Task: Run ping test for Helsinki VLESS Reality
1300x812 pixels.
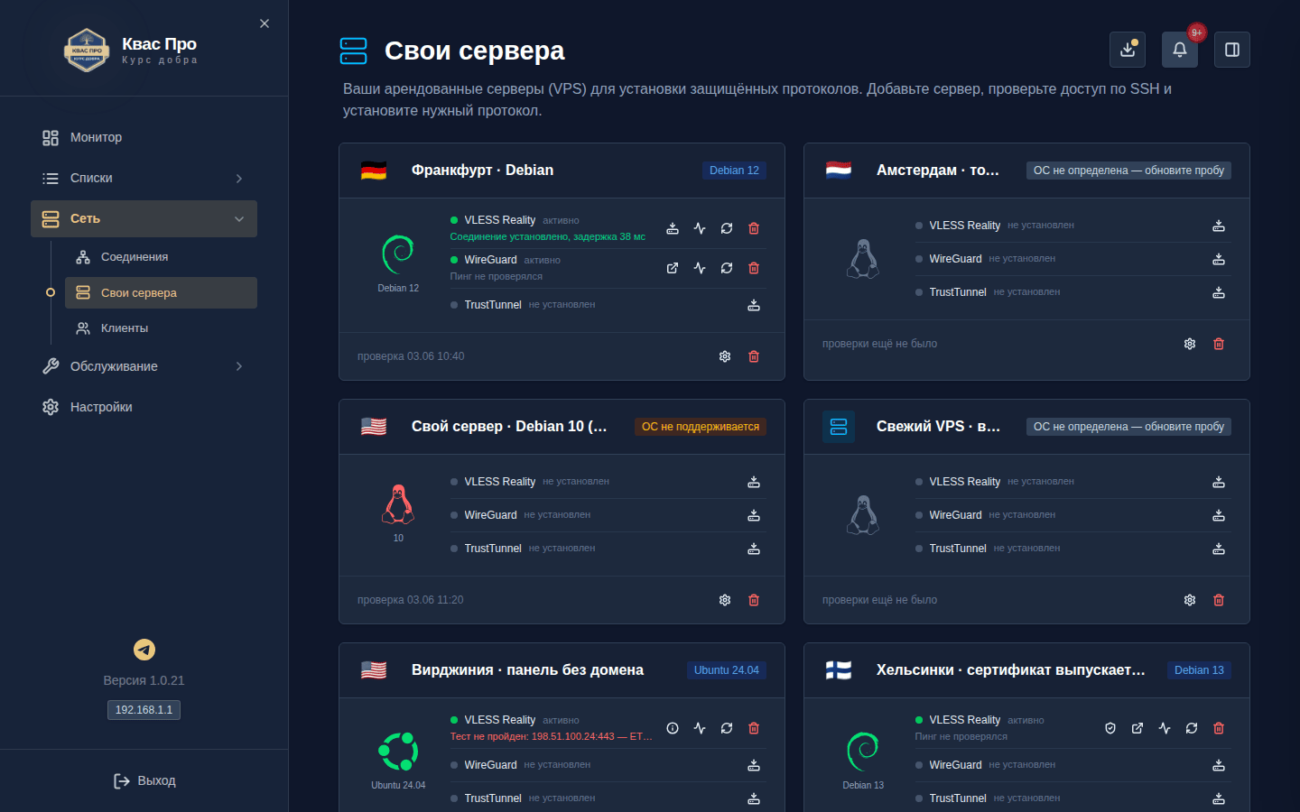Action: tap(1165, 728)
